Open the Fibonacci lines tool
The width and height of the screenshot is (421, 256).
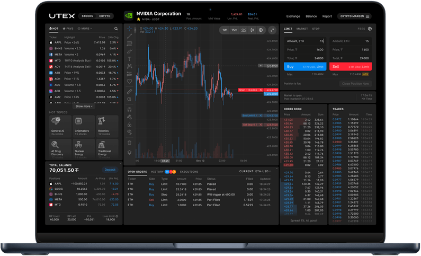pyautogui.click(x=129, y=43)
